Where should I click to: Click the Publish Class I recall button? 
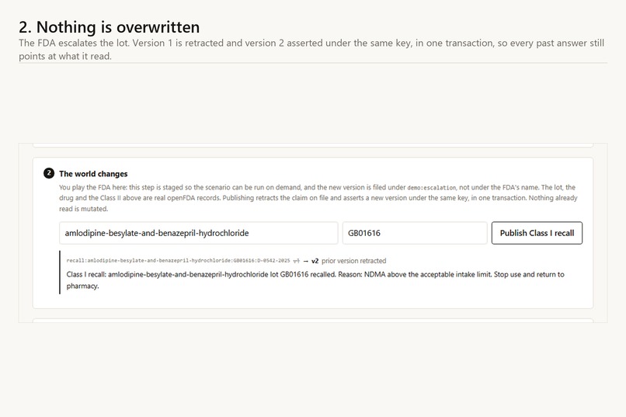point(537,233)
